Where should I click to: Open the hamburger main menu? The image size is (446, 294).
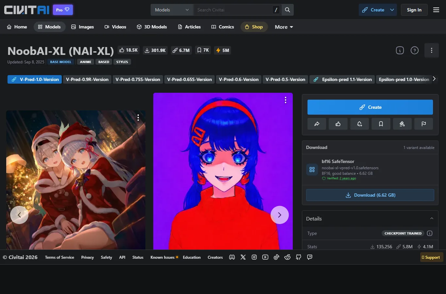(436, 10)
